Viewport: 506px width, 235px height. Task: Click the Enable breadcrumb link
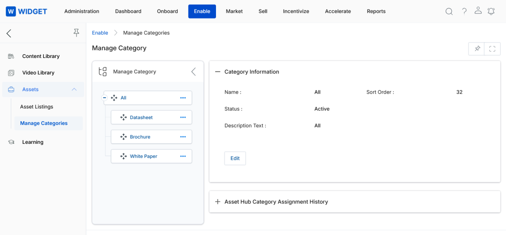tap(100, 33)
